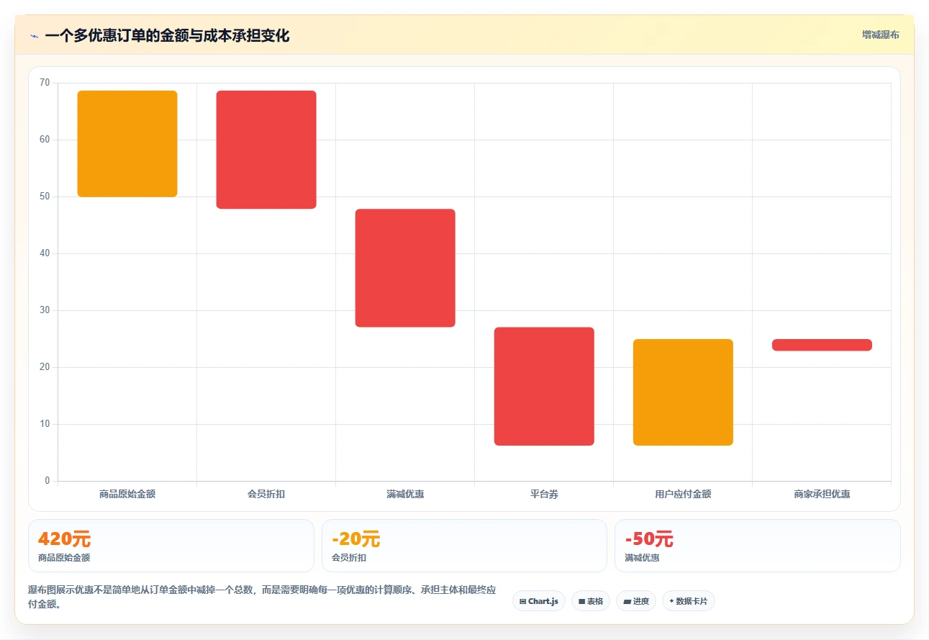Click the description paragraph starting 瀑布图展示优惠
This screenshot has width=929, height=640.
pos(262,597)
